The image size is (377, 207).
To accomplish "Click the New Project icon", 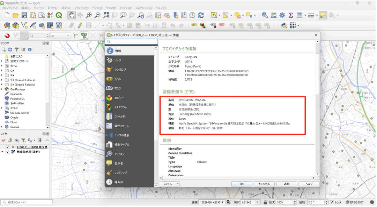I will pyautogui.click(x=7, y=15).
